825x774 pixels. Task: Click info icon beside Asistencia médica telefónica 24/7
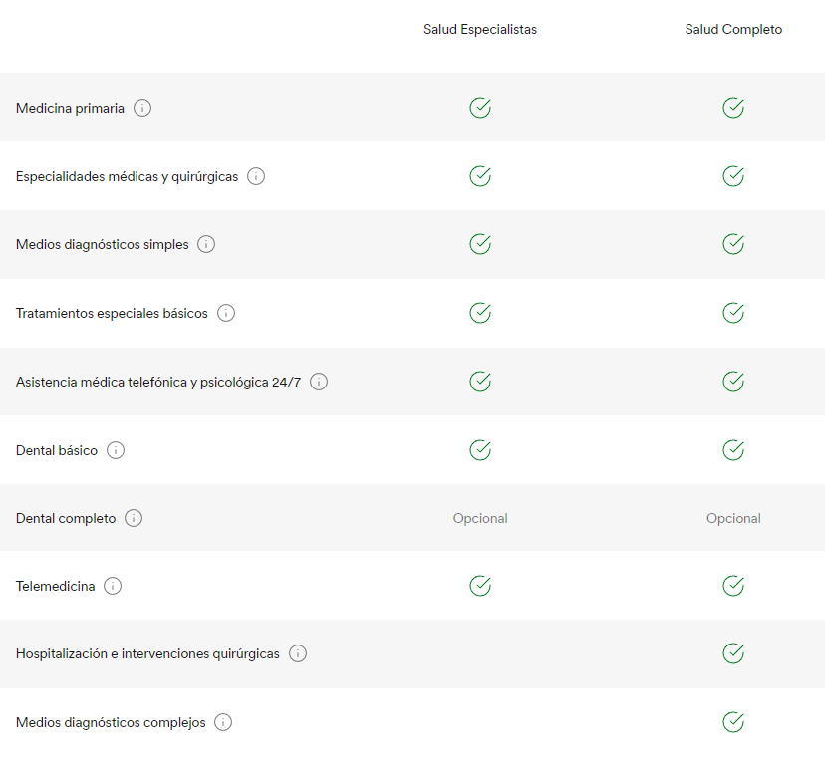pos(319,382)
